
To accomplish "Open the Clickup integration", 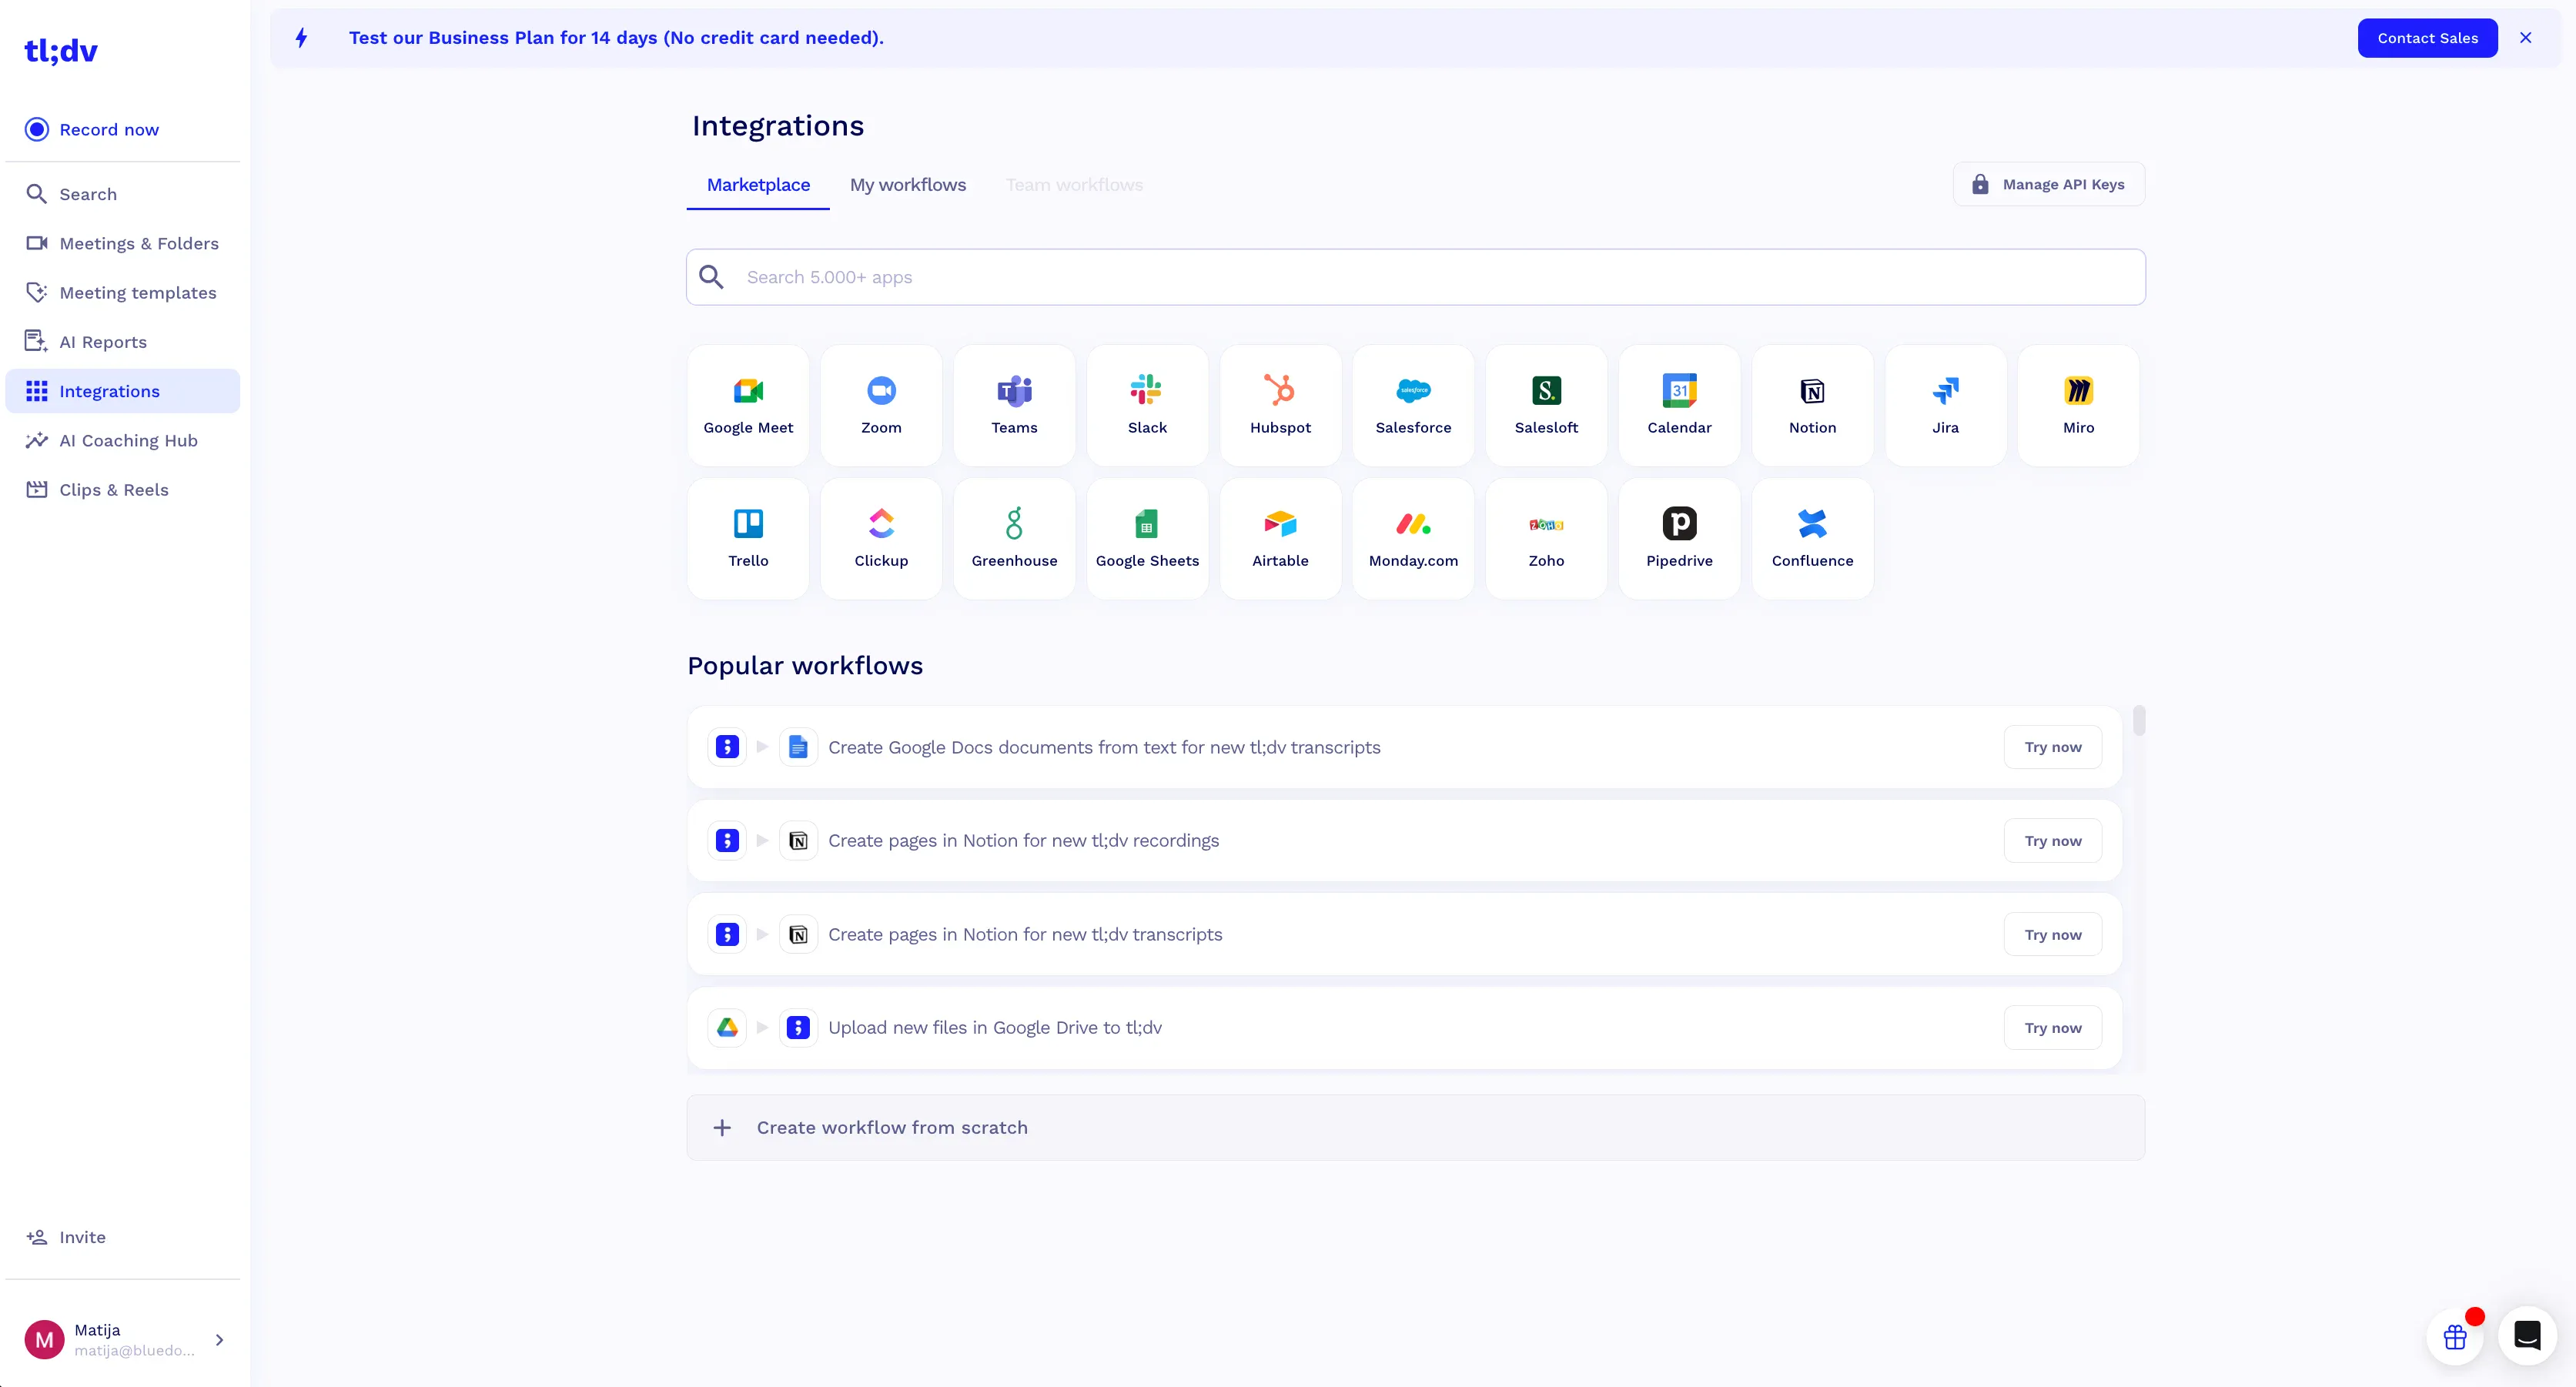I will pyautogui.click(x=881, y=538).
